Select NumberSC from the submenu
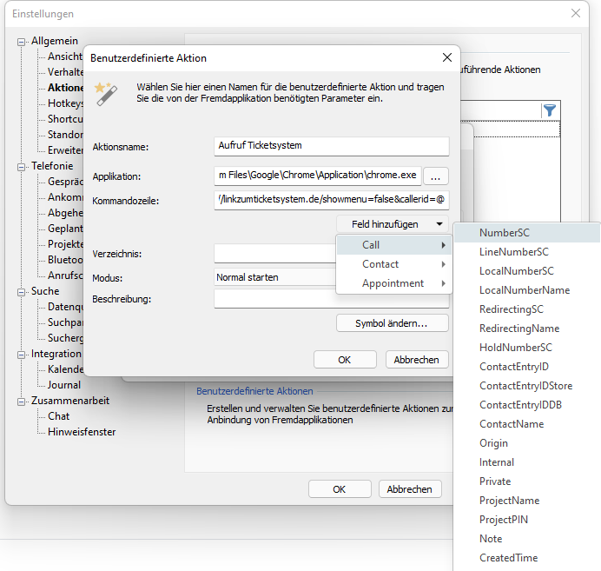The height and width of the screenshot is (571, 601). [505, 233]
